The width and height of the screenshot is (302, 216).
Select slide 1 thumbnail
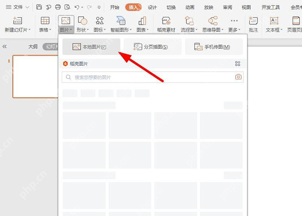coord(35,76)
